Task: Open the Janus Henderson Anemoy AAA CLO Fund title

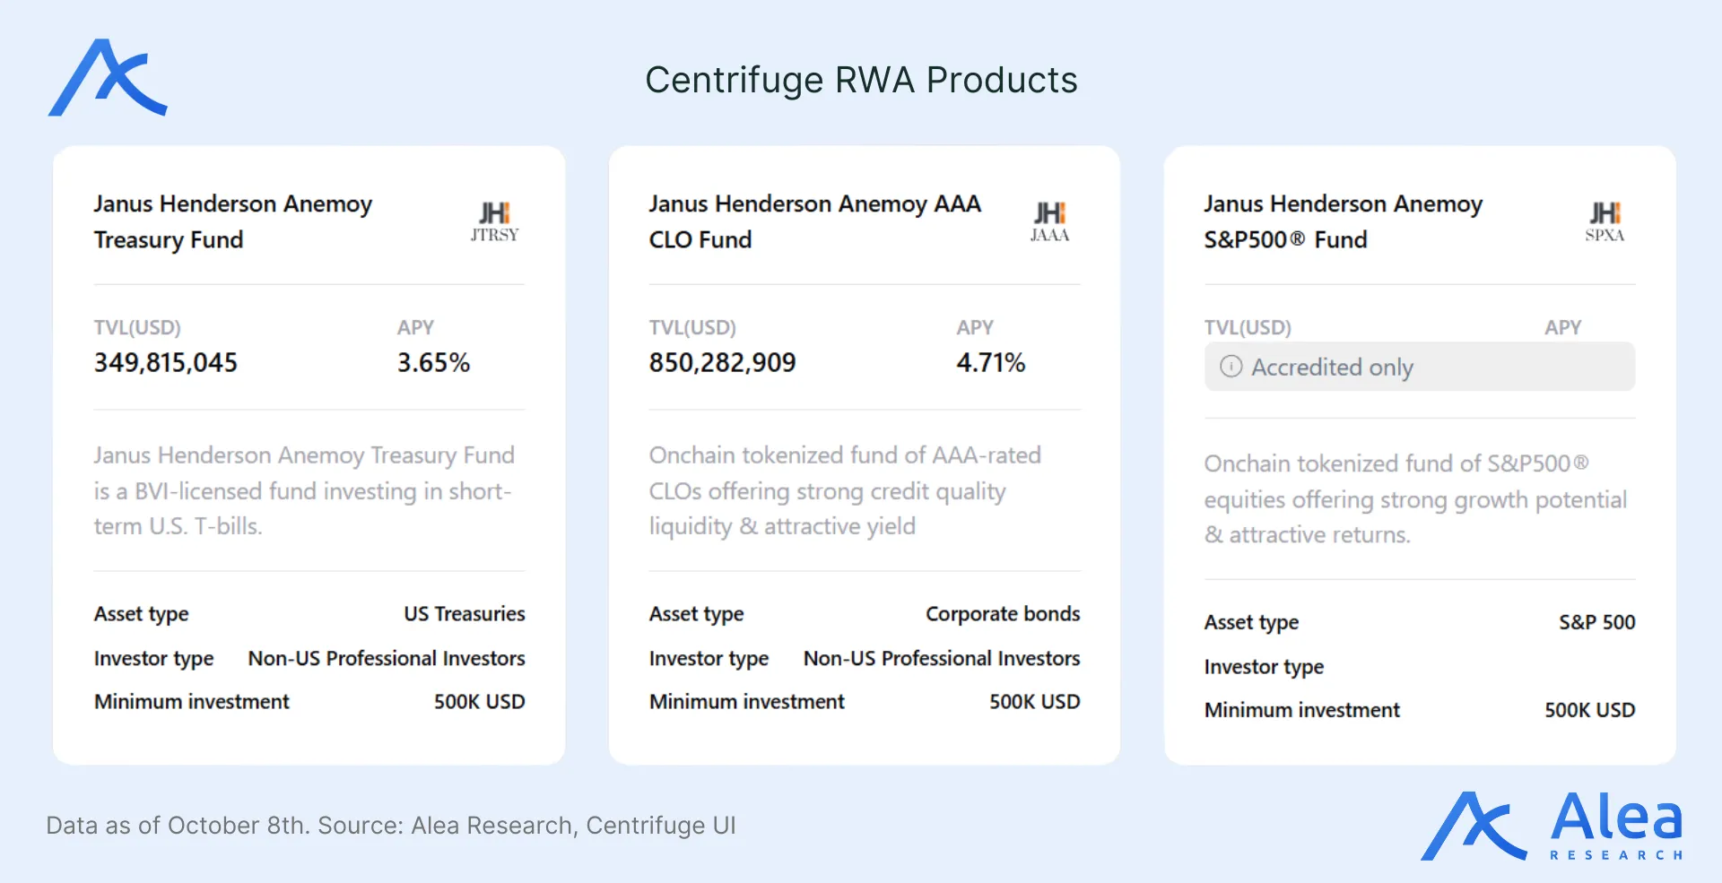Action: 814,221
